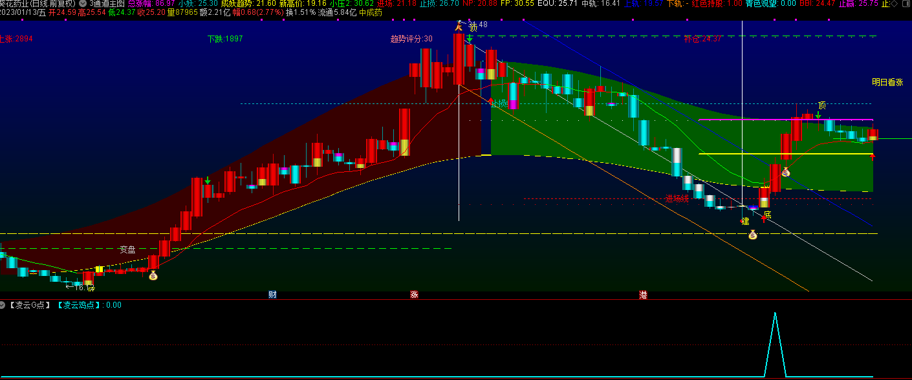Image resolution: width=912 pixels, height=380 pixels.
Task: Click the red 涨 event marker
Action: [x=414, y=295]
